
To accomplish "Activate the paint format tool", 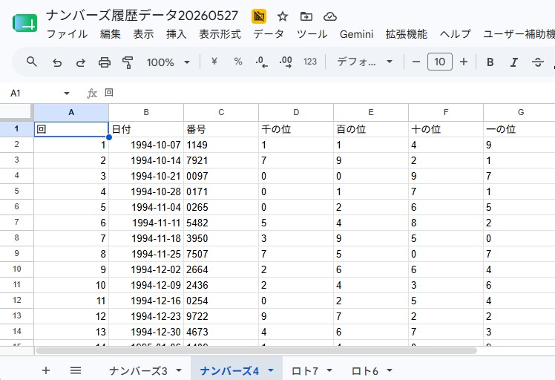I will (x=128, y=62).
